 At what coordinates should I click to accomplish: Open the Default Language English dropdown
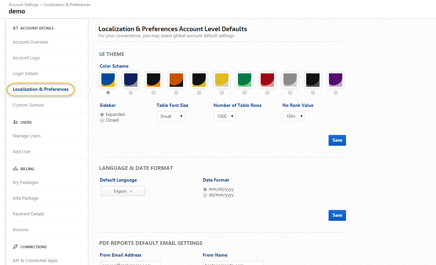pos(123,191)
